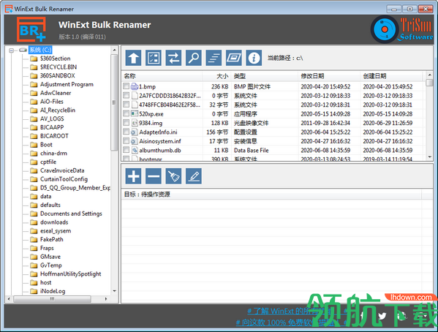Click file list scroll down arrow
This screenshot has width=438, height=332.
coord(430,157)
